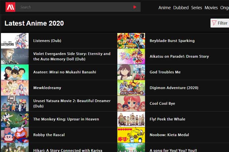Screen dimensions: 229x152
Task: Click the God Troubles Me thumbnail
Action: tap(131, 72)
